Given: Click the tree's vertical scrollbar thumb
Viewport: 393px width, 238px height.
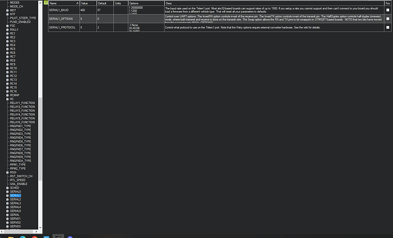Looking at the screenshot, I should pyautogui.click(x=40, y=139).
